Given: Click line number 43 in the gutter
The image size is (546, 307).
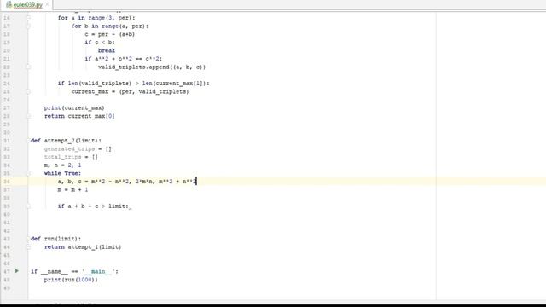Looking at the screenshot, I should [7, 239].
